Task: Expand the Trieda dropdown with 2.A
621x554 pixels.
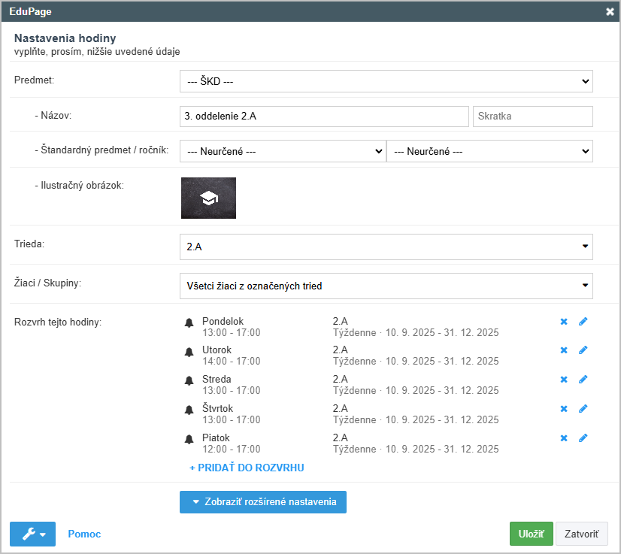Action: tap(386, 246)
